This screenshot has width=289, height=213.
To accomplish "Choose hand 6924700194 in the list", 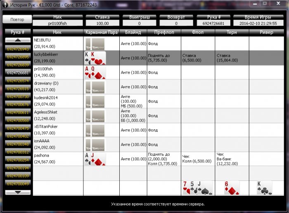I will tap(18, 168).
